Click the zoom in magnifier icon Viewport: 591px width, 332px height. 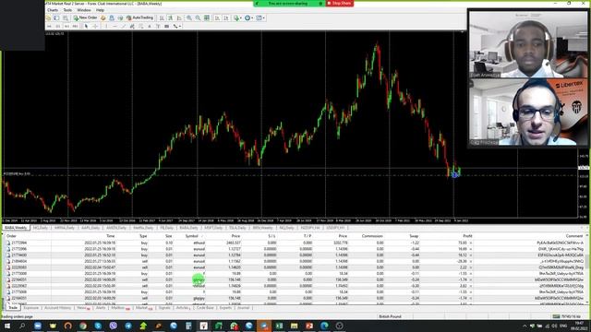[x=188, y=18]
